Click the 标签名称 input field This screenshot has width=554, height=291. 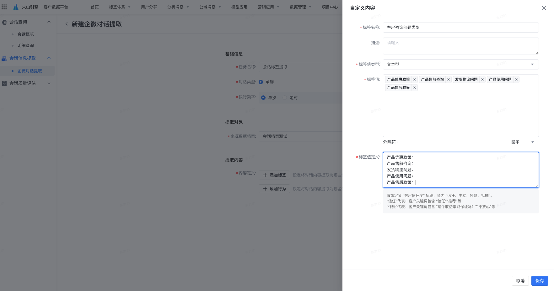pos(461,28)
